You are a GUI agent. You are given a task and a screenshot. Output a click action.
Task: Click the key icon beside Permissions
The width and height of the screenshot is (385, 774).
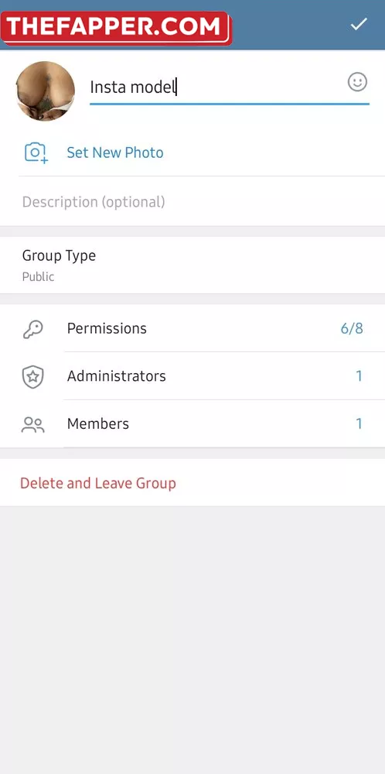[33, 329]
